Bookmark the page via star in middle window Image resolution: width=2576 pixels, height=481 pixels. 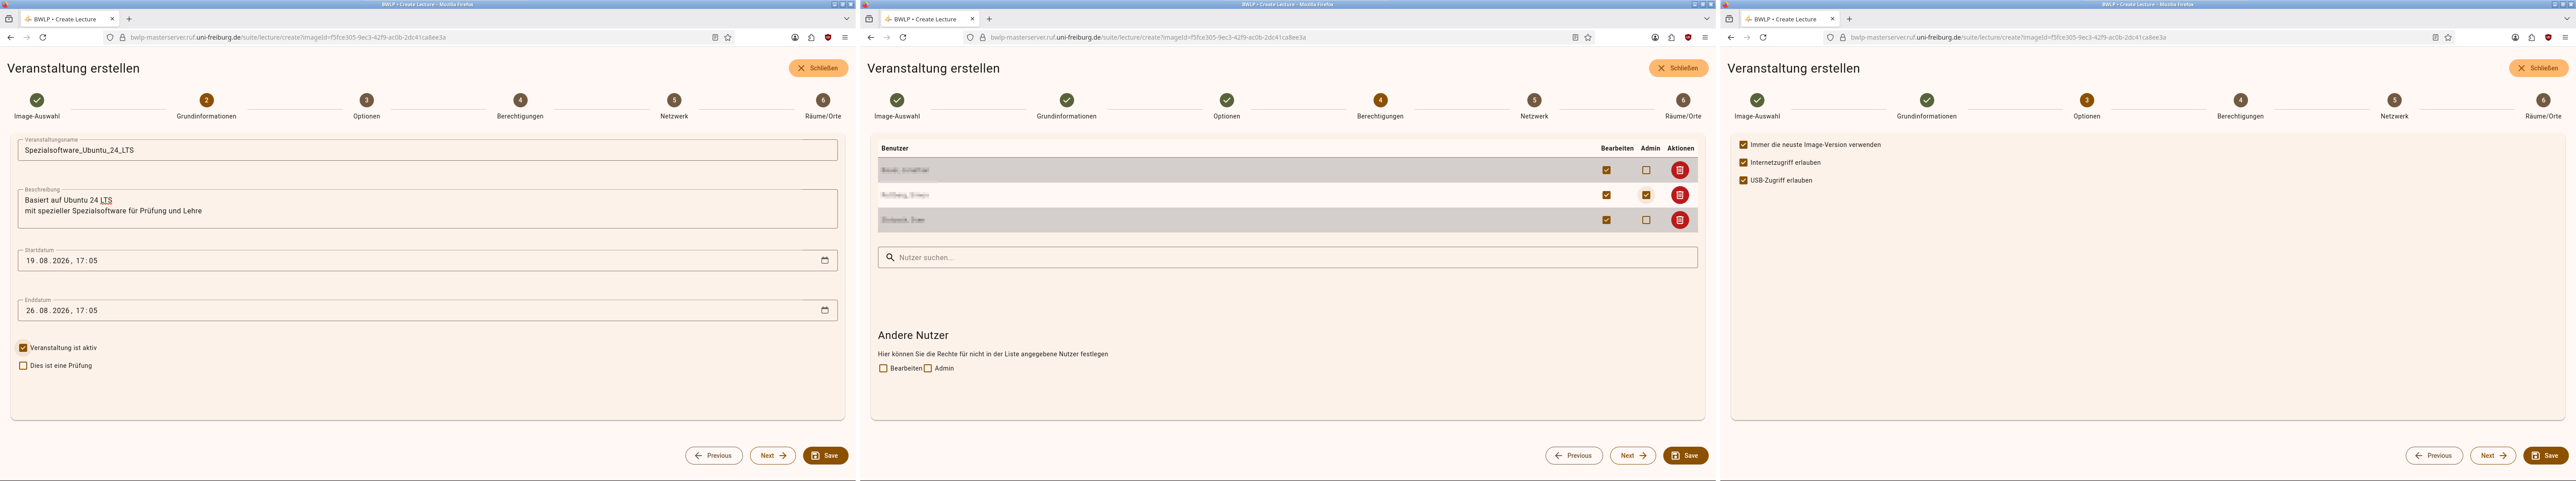click(x=1588, y=37)
